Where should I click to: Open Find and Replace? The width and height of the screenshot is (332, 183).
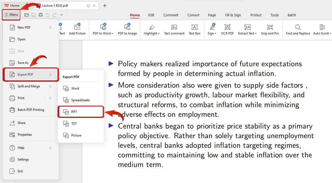tap(298, 29)
